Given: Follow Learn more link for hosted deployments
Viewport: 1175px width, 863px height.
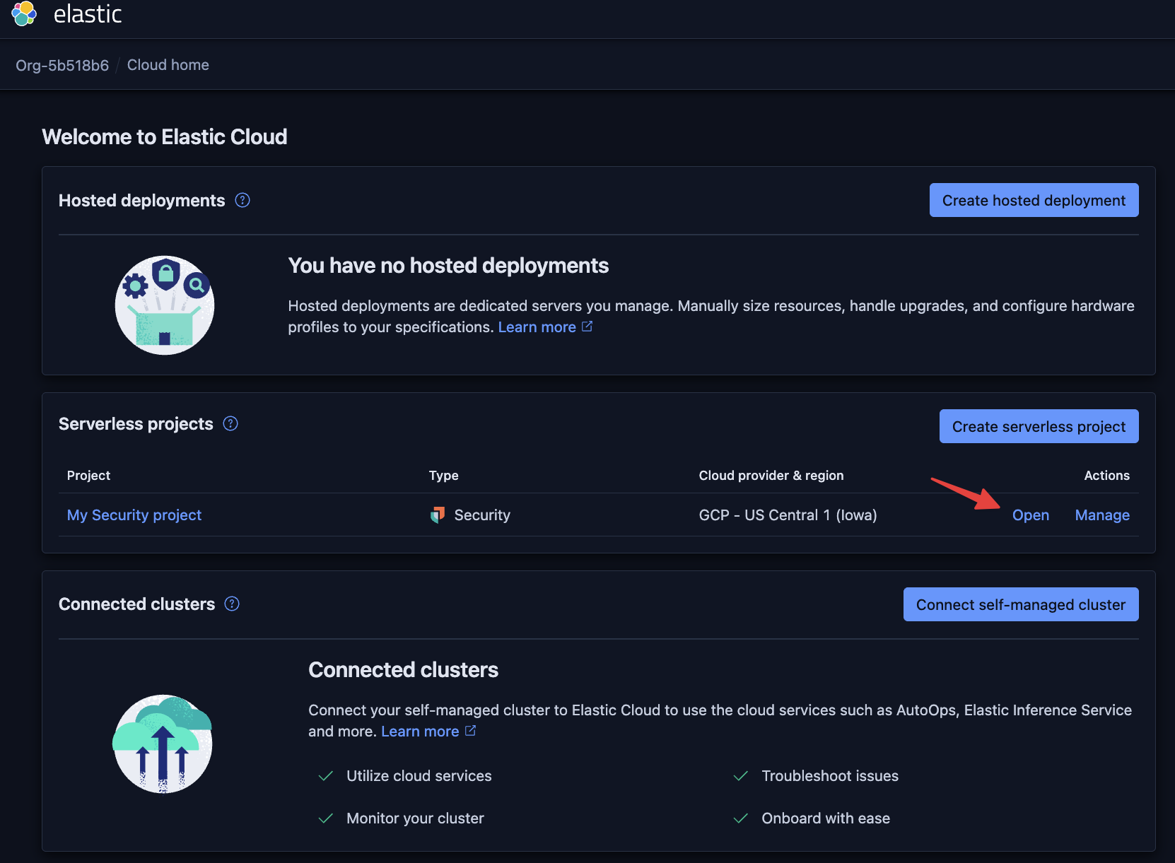Looking at the screenshot, I should [x=537, y=327].
